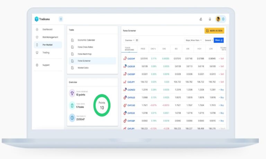Viewport: 266px width, 159px height.
Task: Check the Economic Calendar task checkbox
Action: [x=72, y=40]
